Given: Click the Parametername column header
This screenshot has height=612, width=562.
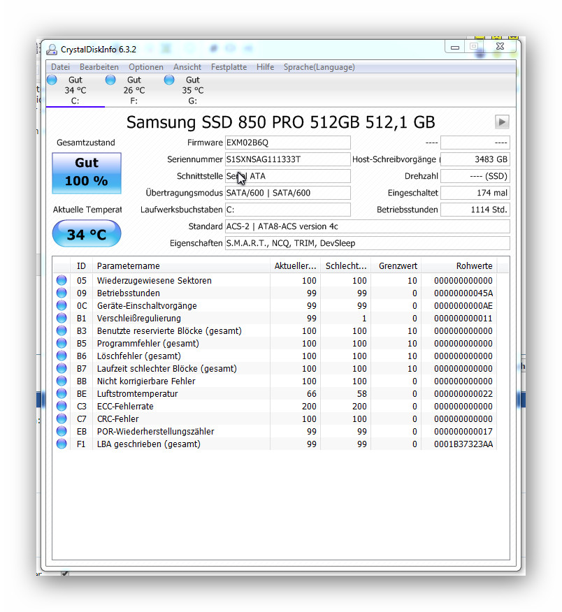Looking at the screenshot, I should click(181, 265).
